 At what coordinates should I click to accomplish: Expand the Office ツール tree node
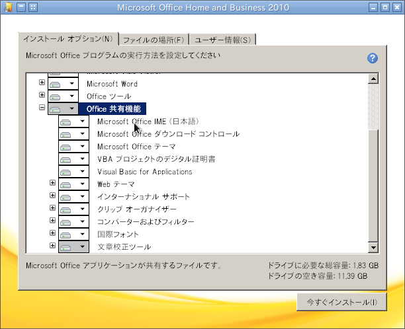[x=42, y=95]
